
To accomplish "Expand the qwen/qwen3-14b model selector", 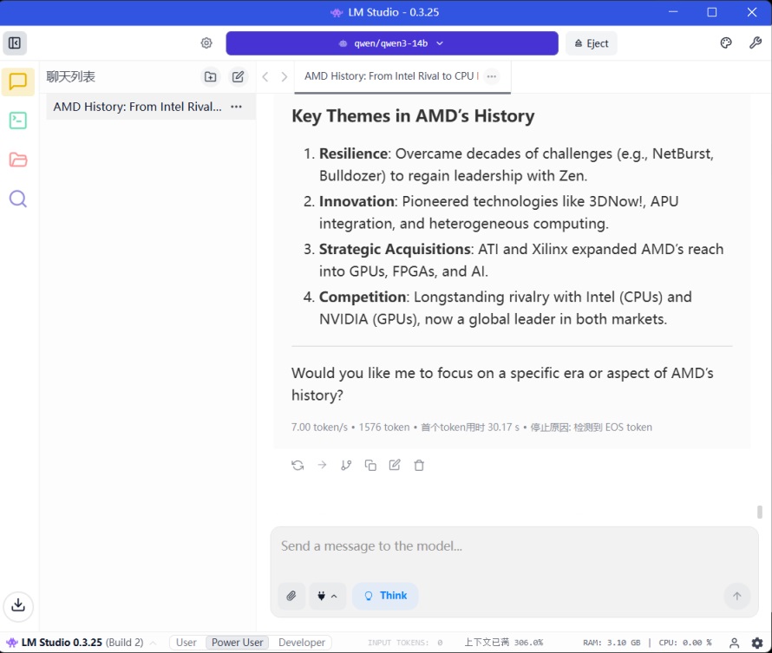I will (x=392, y=43).
